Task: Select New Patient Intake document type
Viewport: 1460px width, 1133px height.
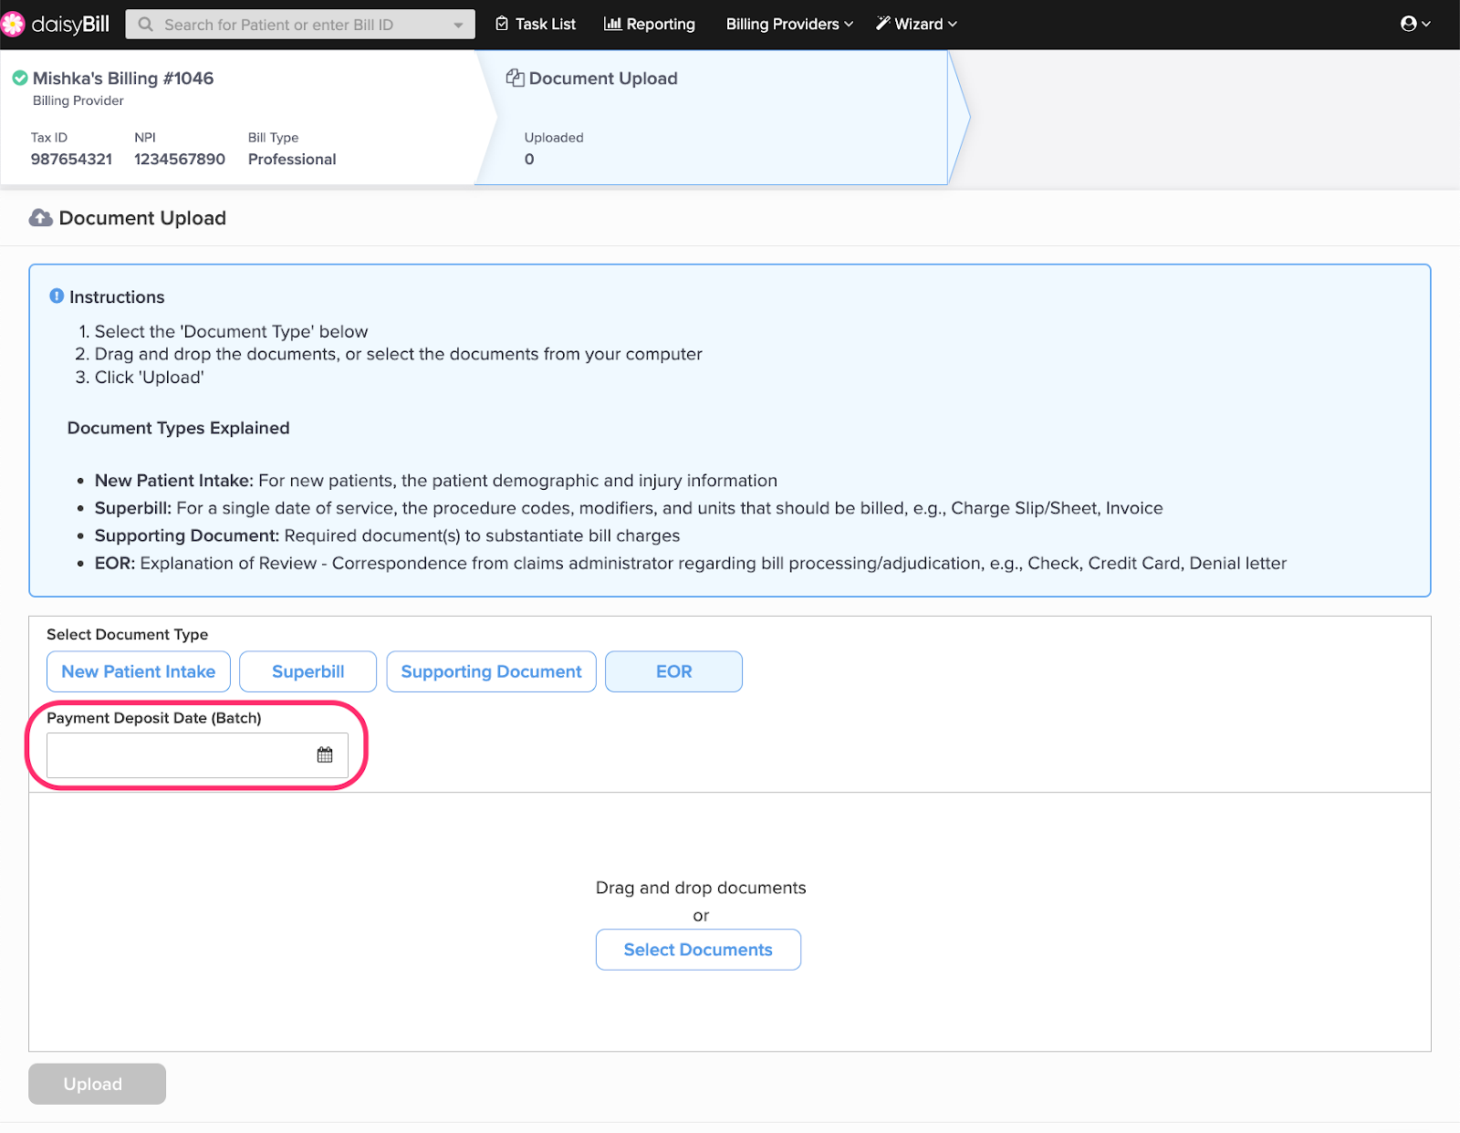Action: tap(139, 671)
